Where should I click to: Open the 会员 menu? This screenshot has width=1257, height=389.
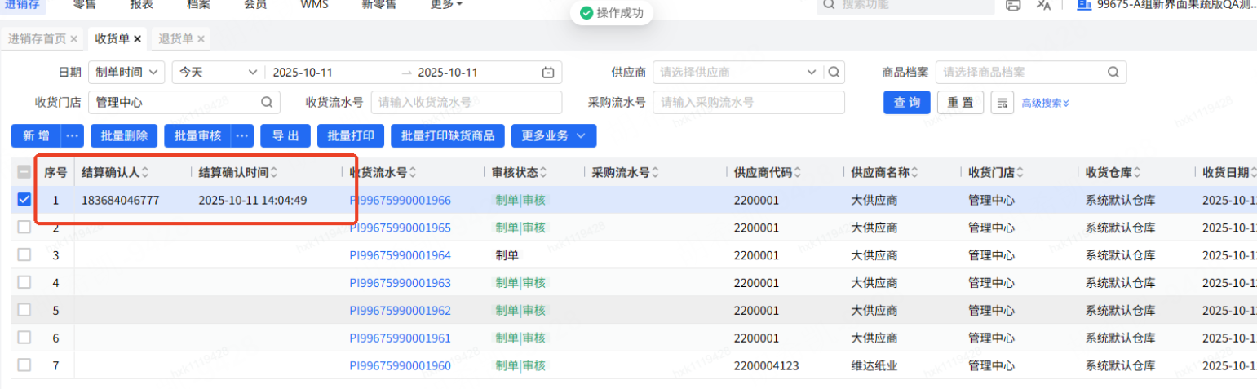[x=255, y=5]
